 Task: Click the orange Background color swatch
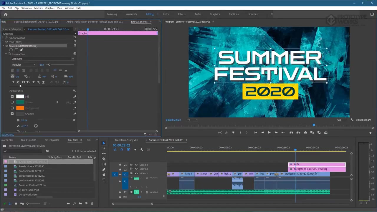tap(20, 108)
